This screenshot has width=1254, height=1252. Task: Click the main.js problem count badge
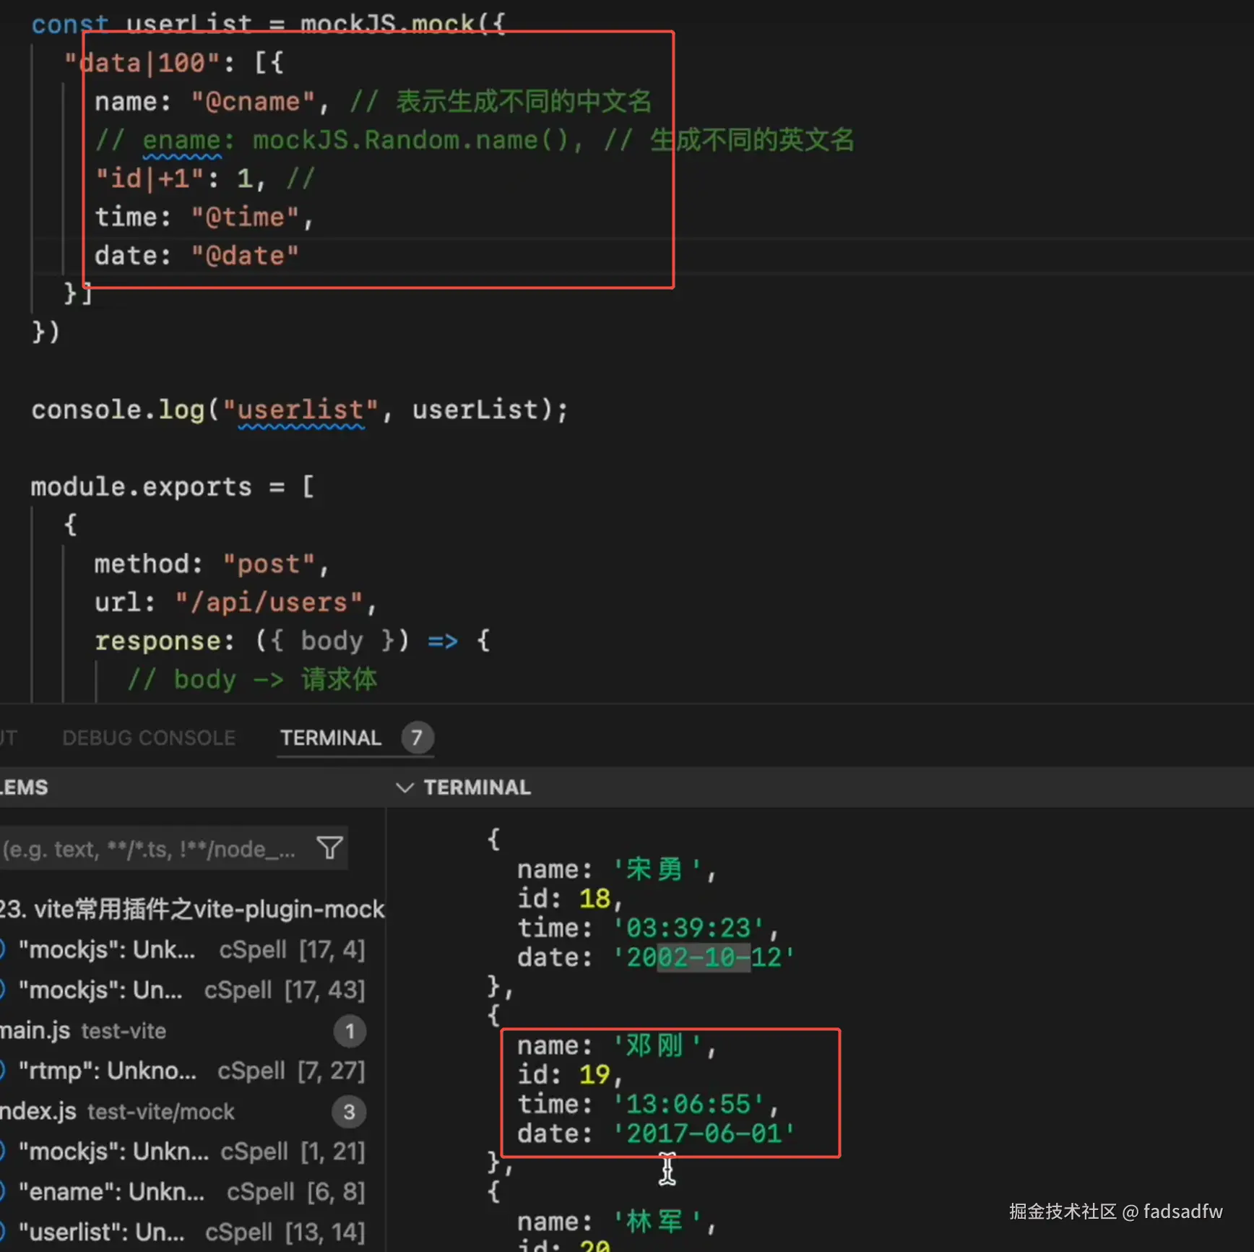click(x=350, y=1031)
